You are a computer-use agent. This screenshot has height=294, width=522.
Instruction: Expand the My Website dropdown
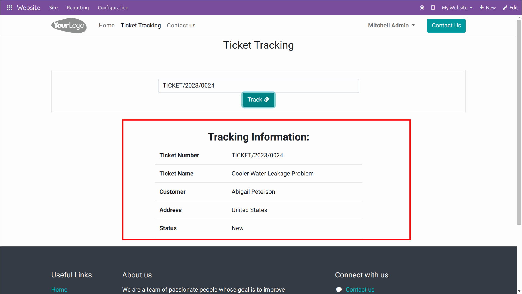pyautogui.click(x=457, y=8)
